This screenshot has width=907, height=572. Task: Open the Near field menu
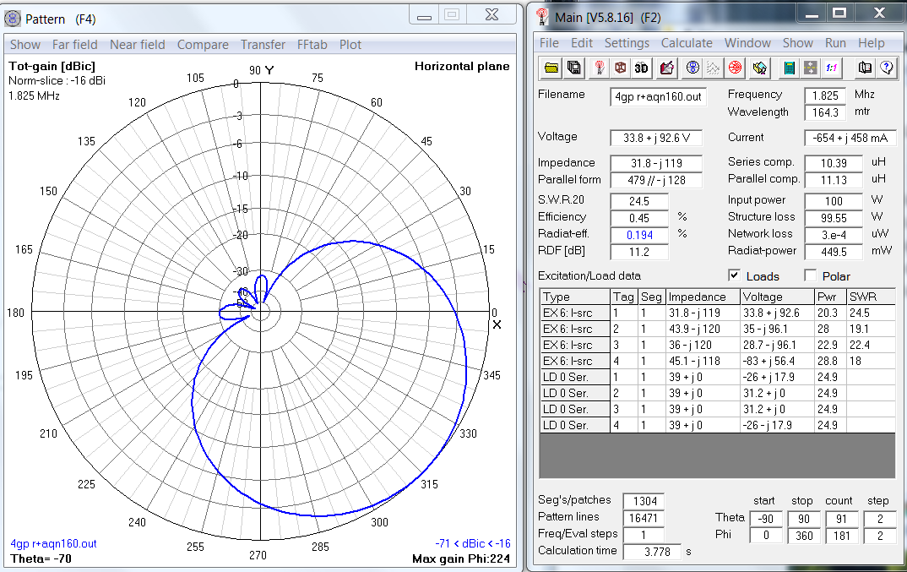point(137,45)
